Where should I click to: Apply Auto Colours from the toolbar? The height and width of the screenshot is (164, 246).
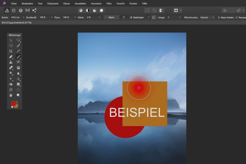click(95, 11)
